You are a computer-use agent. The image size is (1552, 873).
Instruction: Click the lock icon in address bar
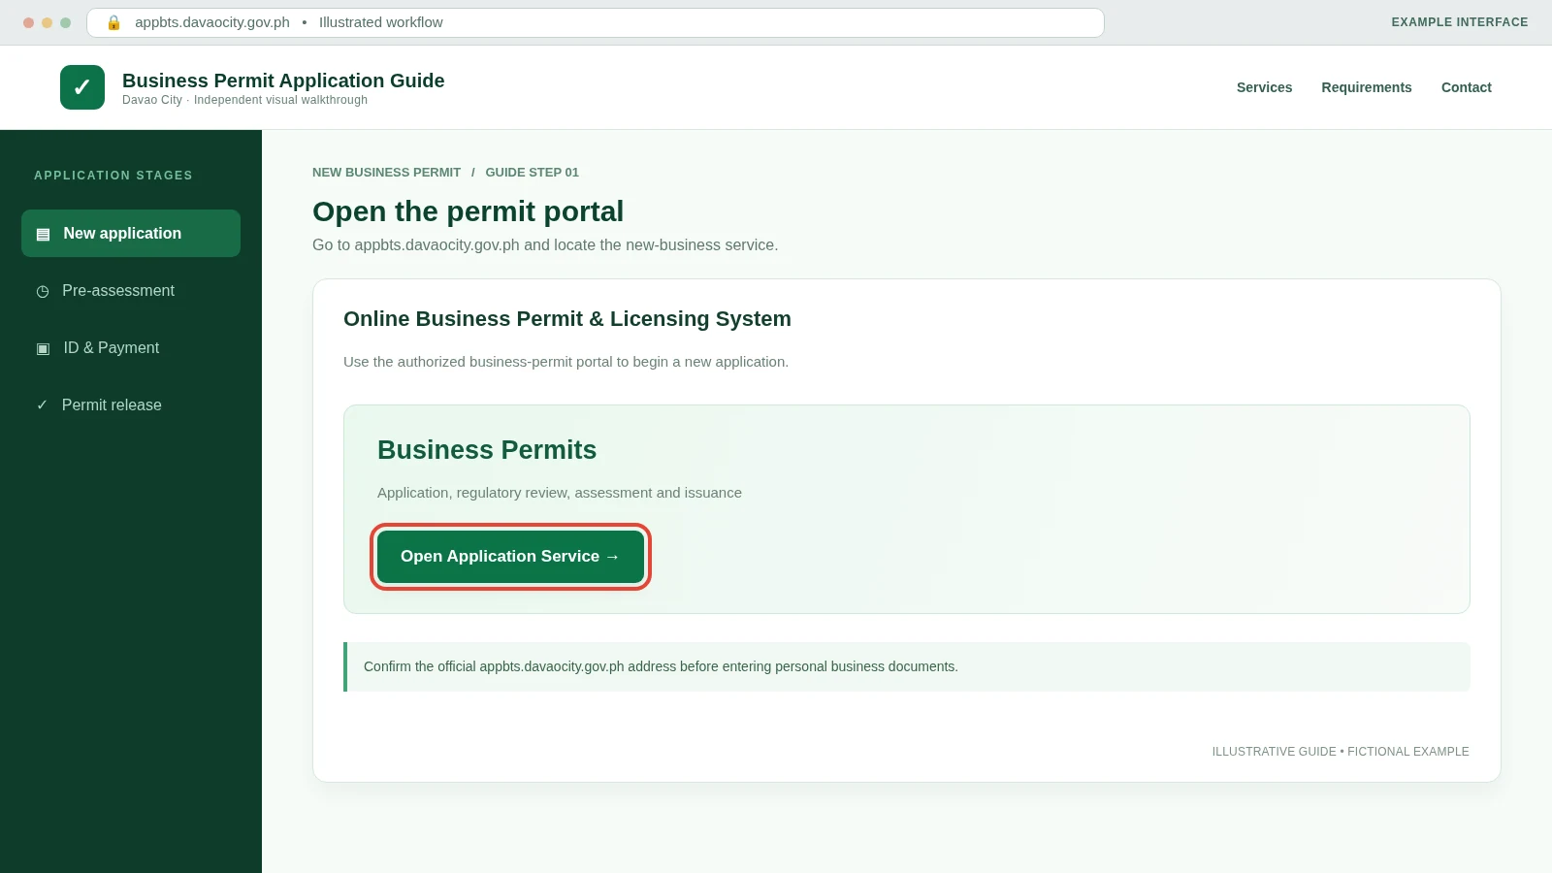113,22
